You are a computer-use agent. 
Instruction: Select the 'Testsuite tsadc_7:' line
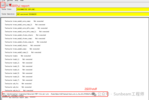tap(19, 80)
